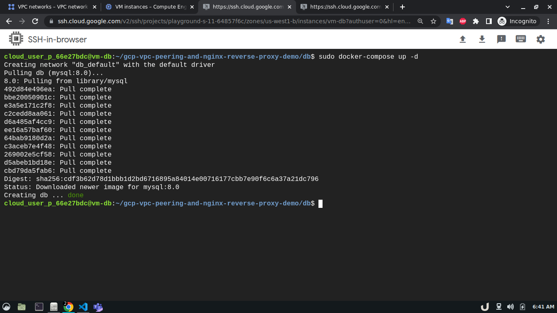Click the SSH download file icon
The image size is (557, 313).
[x=482, y=39]
